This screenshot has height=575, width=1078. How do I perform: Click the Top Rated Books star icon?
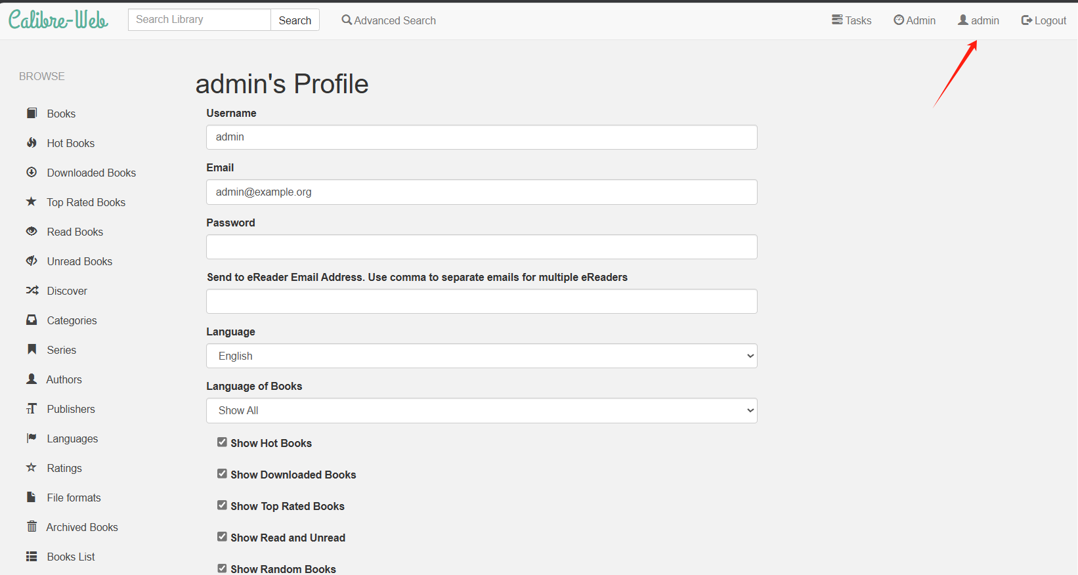tap(32, 202)
